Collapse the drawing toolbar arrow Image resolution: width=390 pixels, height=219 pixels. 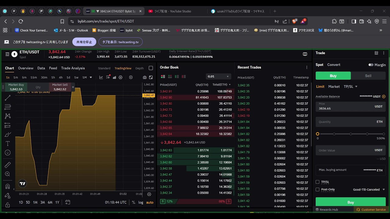click(x=14, y=189)
